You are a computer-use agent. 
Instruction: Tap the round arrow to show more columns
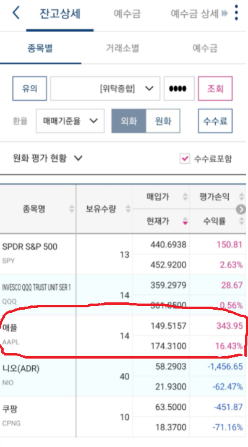click(x=241, y=210)
